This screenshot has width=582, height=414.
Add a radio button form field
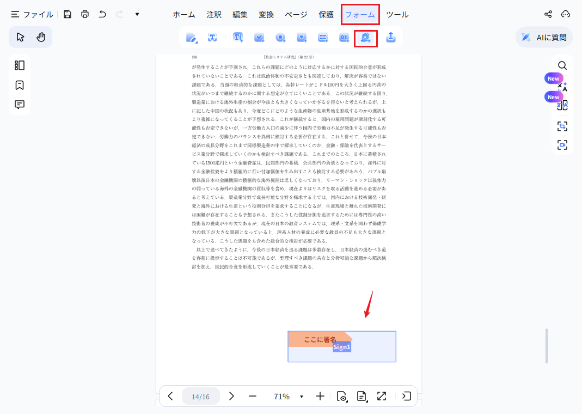point(280,38)
